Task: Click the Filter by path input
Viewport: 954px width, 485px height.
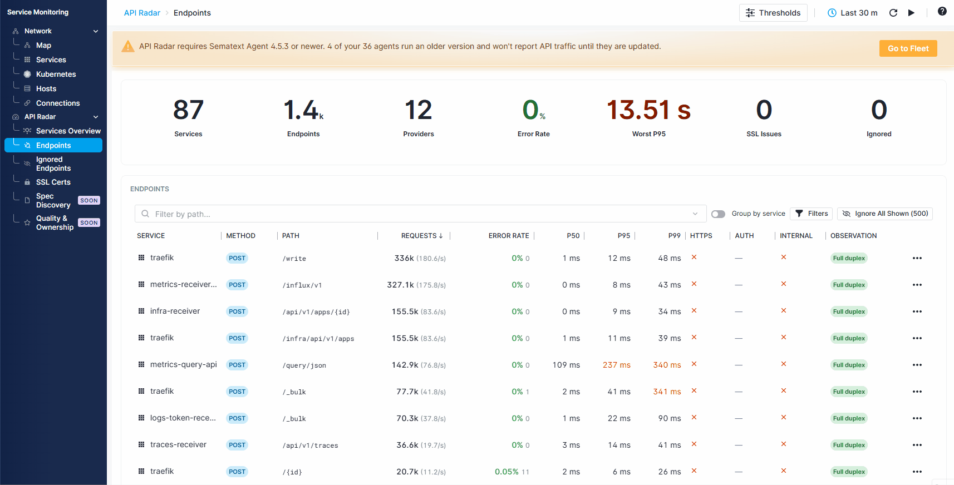Action: (x=420, y=214)
